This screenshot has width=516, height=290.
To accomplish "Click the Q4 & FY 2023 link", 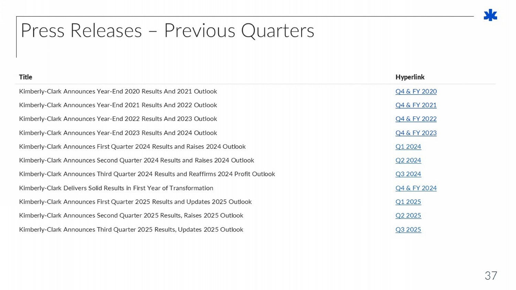I will [416, 133].
